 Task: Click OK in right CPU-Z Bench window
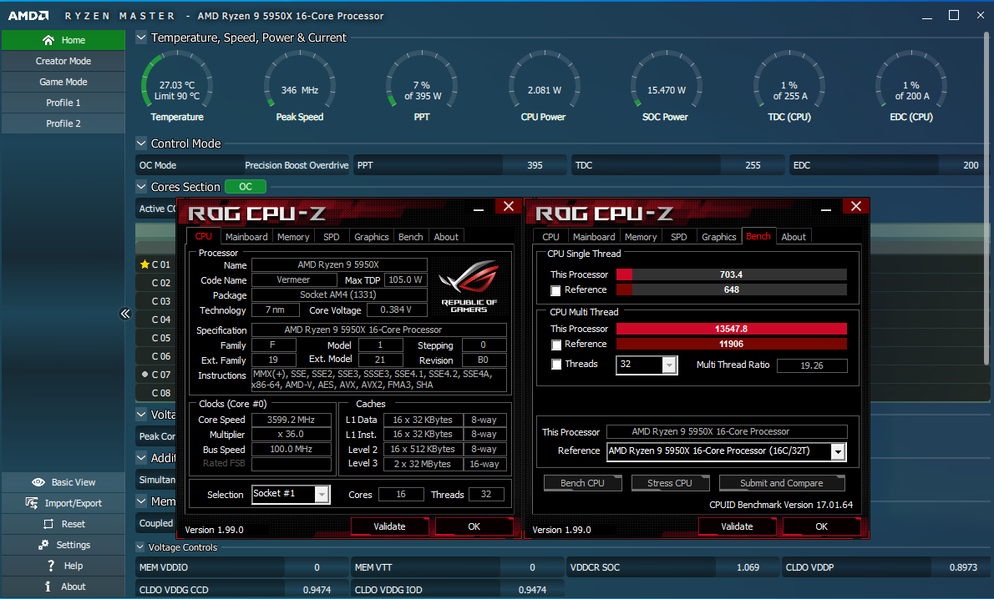pos(822,526)
